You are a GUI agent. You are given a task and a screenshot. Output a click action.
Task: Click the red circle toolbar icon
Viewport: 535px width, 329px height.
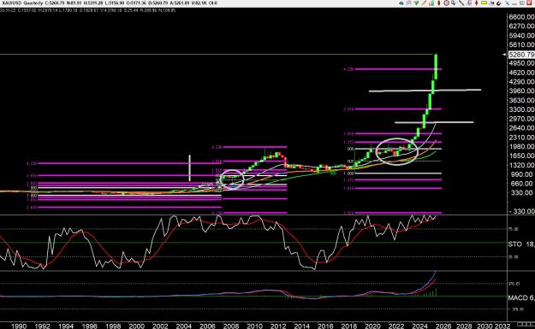click(x=446, y=3)
